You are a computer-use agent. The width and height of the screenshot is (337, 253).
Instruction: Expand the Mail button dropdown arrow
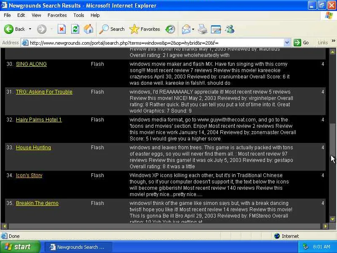pyautogui.click(x=193, y=29)
